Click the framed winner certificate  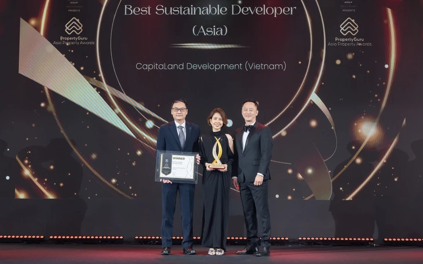click(x=176, y=167)
